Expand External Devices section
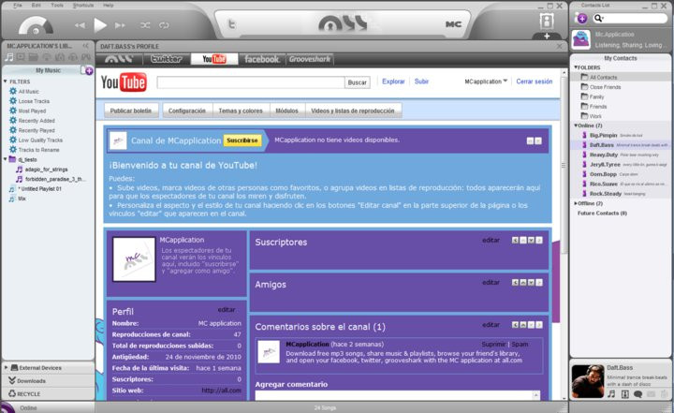The height and width of the screenshot is (413, 674). [6, 367]
